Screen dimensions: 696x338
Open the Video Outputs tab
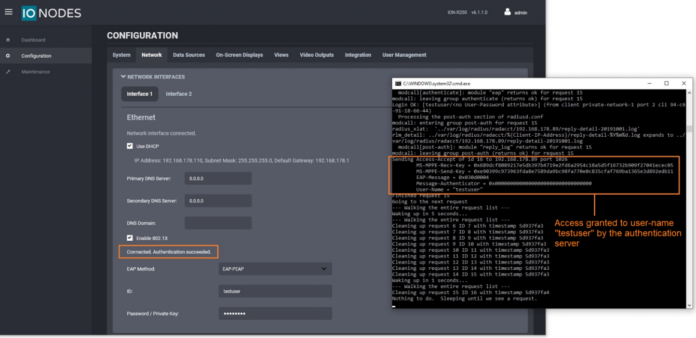click(316, 55)
